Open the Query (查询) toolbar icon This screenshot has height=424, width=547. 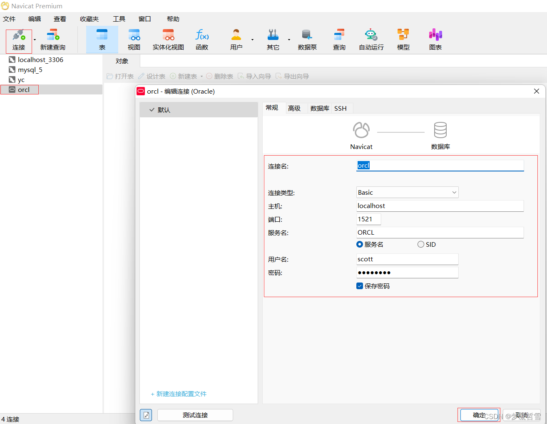coord(339,40)
